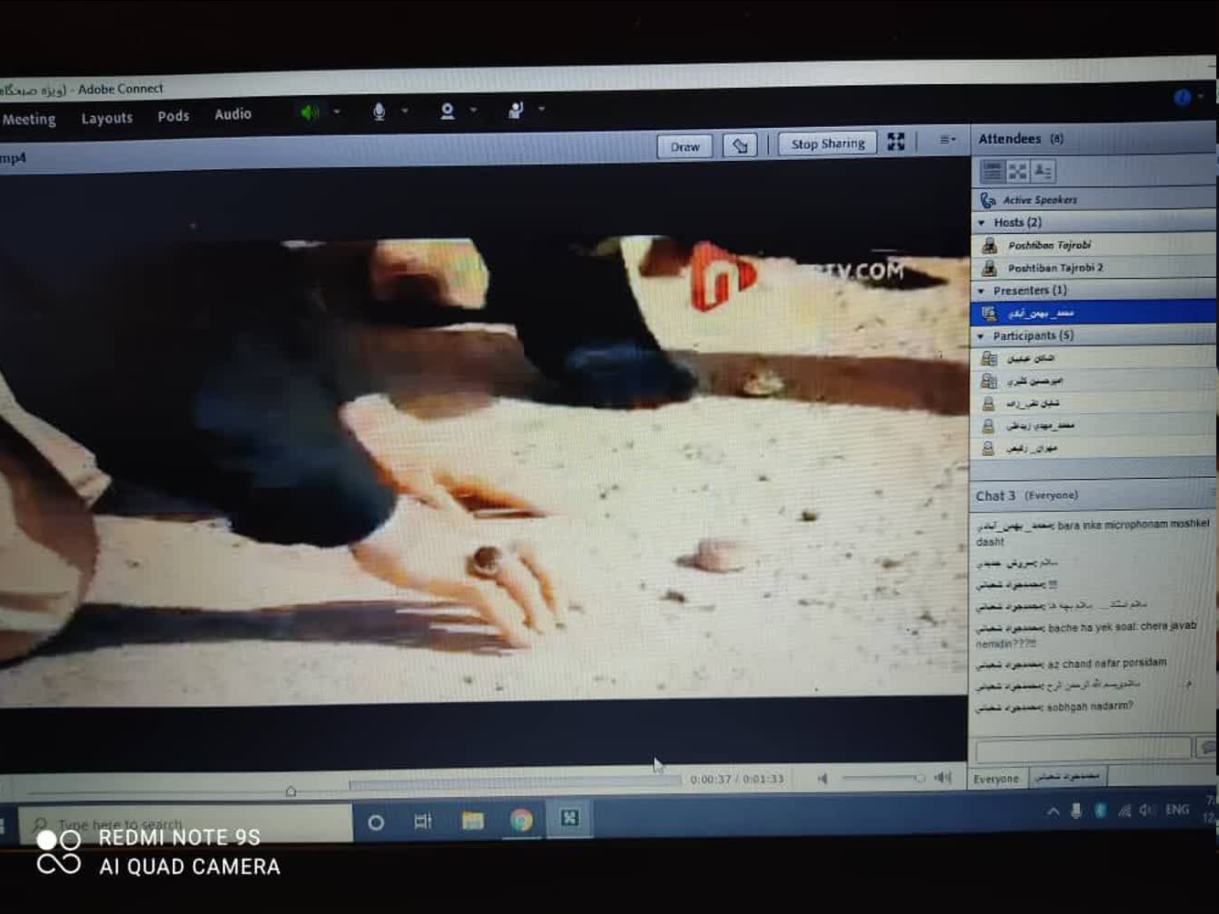Collapse the Presenters (1) group
This screenshot has width=1219, height=914.
982,291
